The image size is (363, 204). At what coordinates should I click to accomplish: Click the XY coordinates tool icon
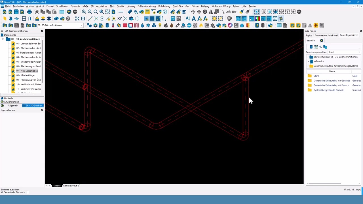[119, 19]
